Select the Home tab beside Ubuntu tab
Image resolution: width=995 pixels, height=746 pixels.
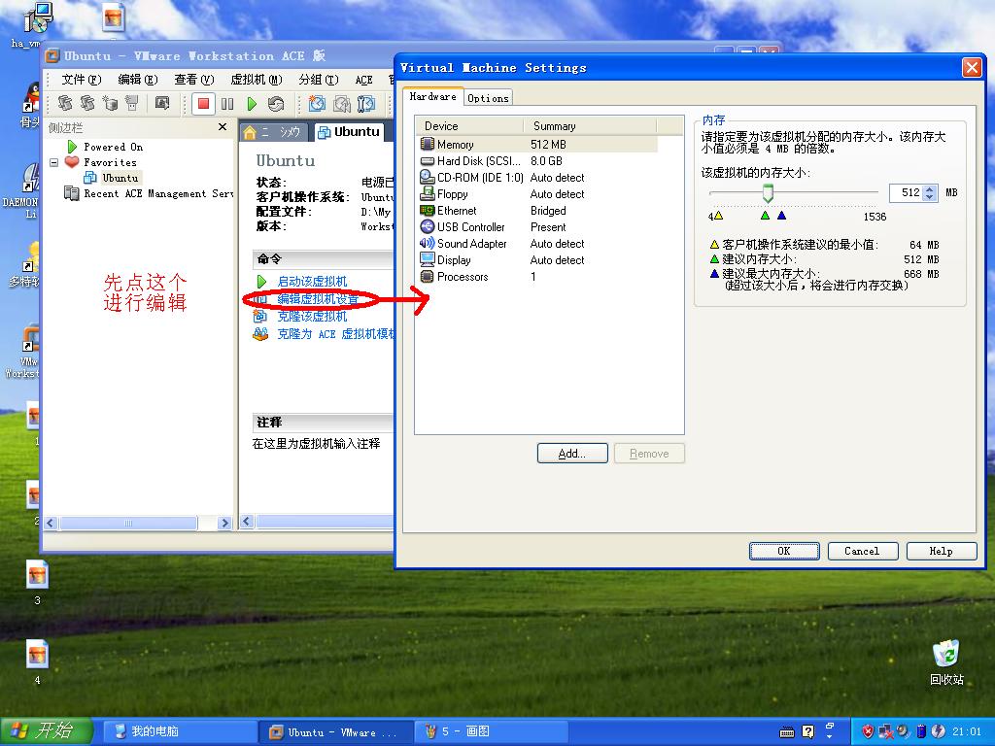click(275, 132)
